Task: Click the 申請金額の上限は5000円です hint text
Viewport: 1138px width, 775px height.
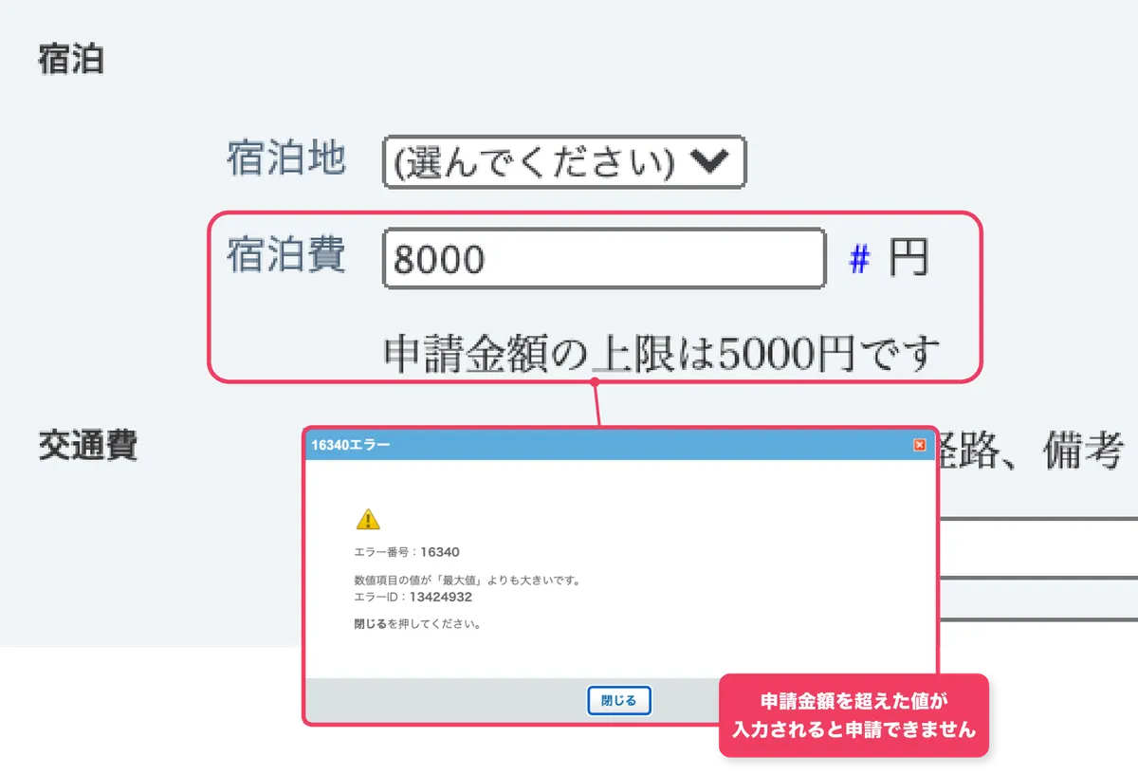Action: coord(662,353)
